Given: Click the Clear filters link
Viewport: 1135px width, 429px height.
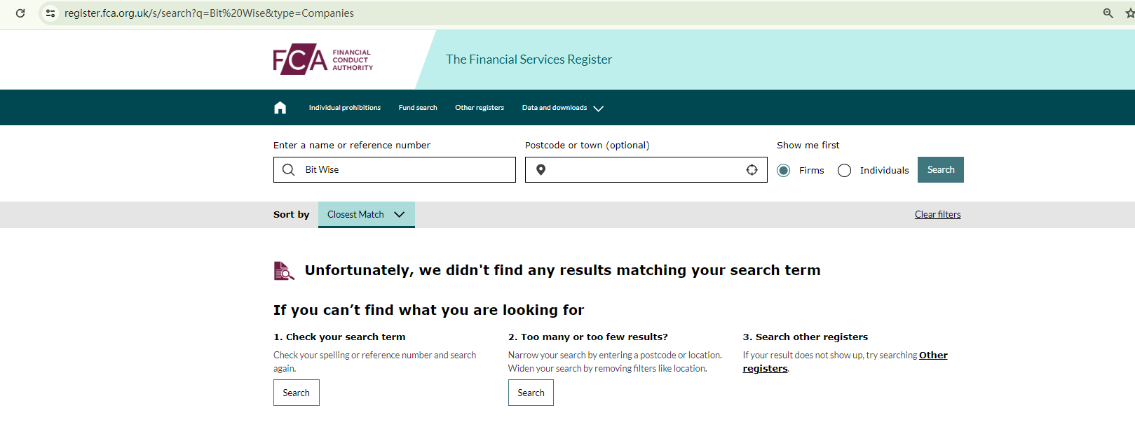Looking at the screenshot, I should pos(938,214).
